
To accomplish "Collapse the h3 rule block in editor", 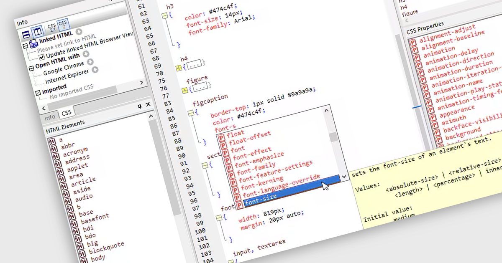I will (165, 15).
